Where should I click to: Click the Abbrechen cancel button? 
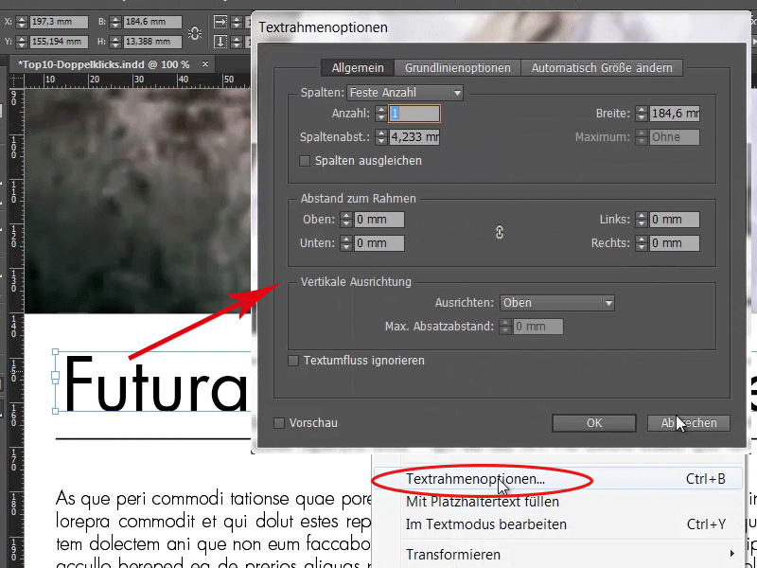click(x=689, y=423)
